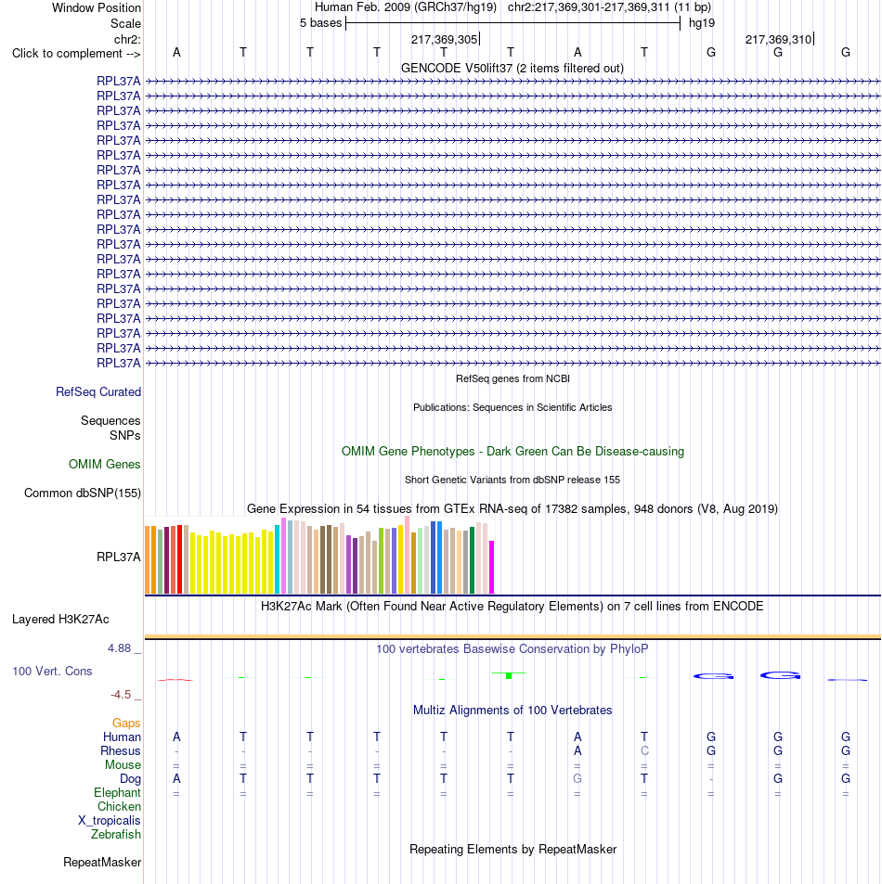Click the cyan bar in GTEx expression chart

[277, 559]
